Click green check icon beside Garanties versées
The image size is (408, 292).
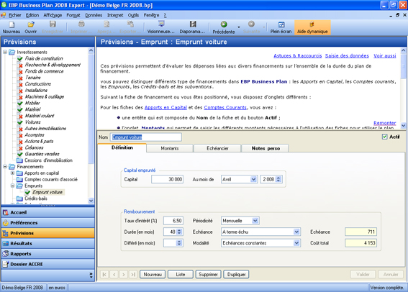point(20,154)
